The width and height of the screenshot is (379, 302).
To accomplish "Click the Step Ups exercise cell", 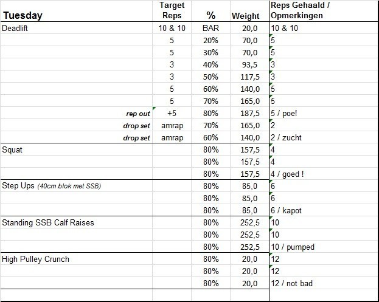I will 51,186.
